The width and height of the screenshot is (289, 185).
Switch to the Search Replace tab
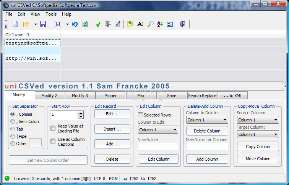pyautogui.click(x=202, y=96)
